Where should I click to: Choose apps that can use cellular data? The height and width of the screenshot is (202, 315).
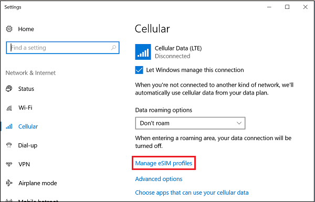click(x=192, y=193)
